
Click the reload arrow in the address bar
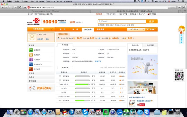tap(167, 7)
